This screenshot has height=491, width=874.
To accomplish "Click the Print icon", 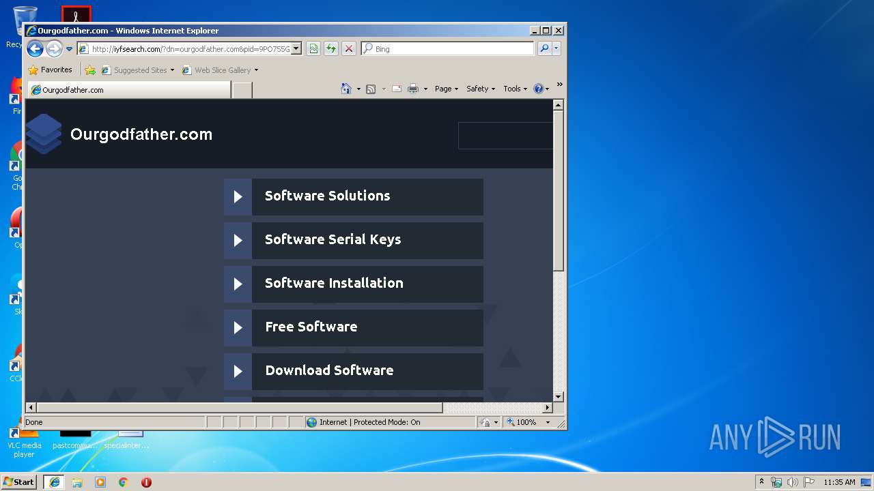I will 413,89.
